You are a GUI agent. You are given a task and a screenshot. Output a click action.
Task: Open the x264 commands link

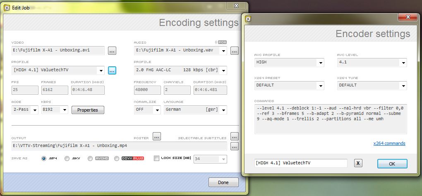pos(389,143)
